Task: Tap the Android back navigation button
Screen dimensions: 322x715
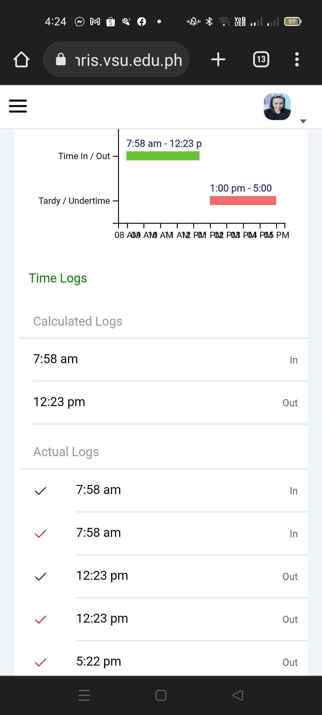Action: click(238, 695)
